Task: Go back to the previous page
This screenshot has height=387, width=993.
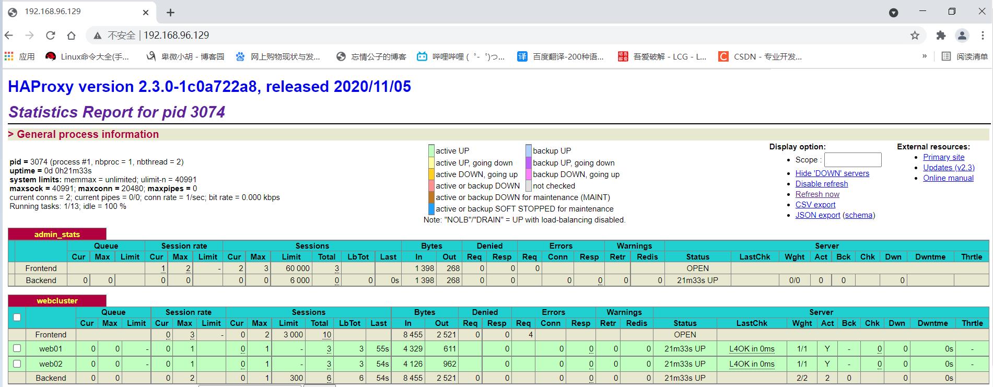Action: point(9,35)
